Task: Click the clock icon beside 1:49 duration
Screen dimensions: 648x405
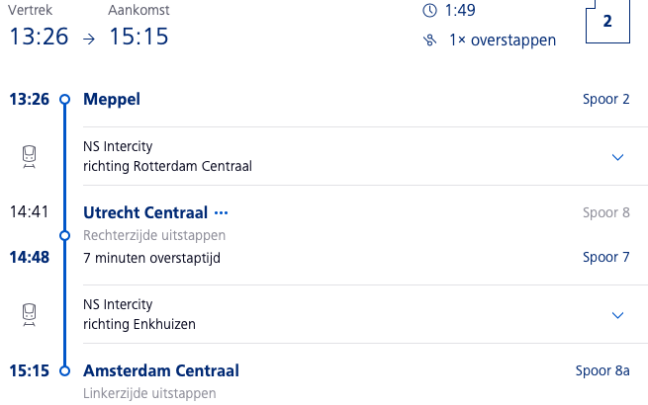Action: [x=429, y=10]
